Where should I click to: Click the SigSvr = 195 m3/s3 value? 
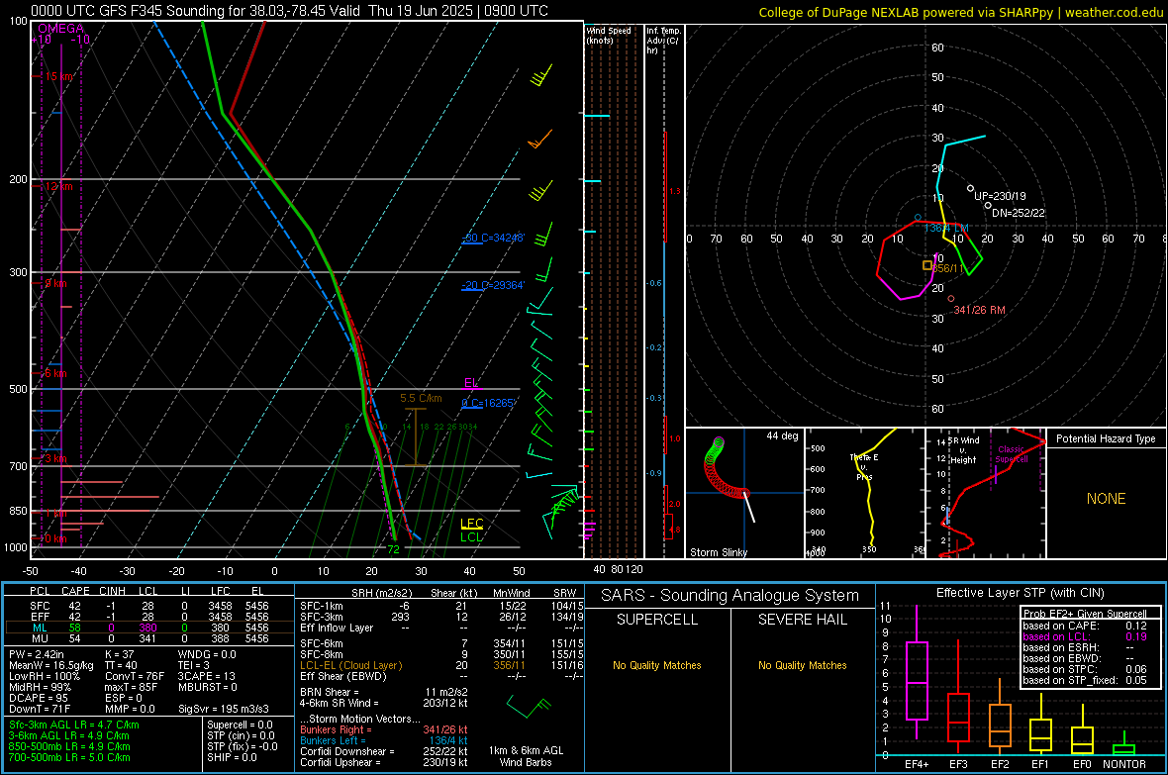pyautogui.click(x=224, y=709)
